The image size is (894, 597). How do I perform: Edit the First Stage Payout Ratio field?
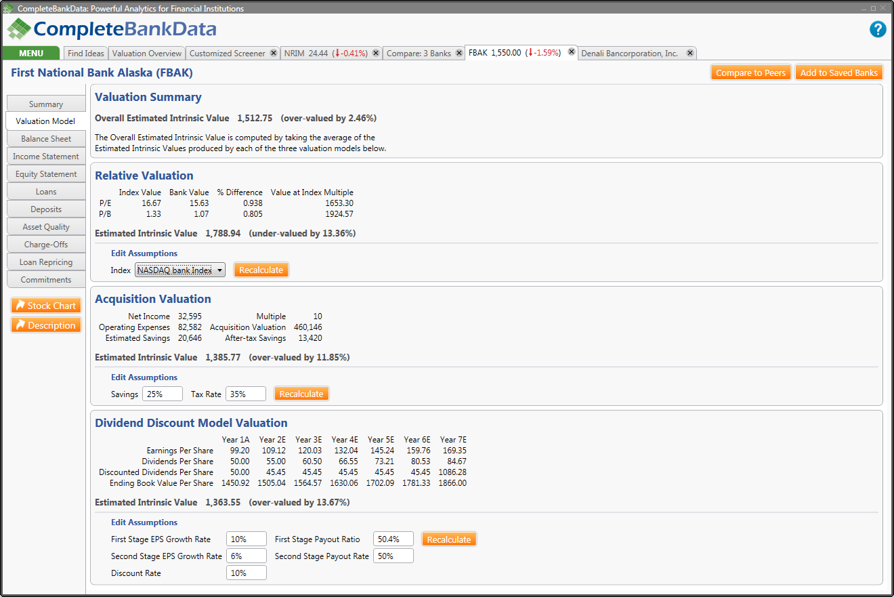coord(393,539)
